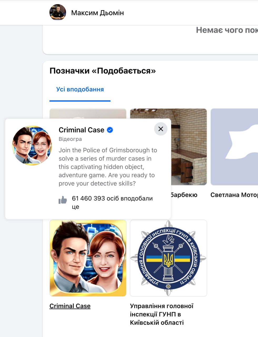The height and width of the screenshot is (337, 258).
Task: Open the Criminal Case large game thumbnail
Action: [x=88, y=258]
